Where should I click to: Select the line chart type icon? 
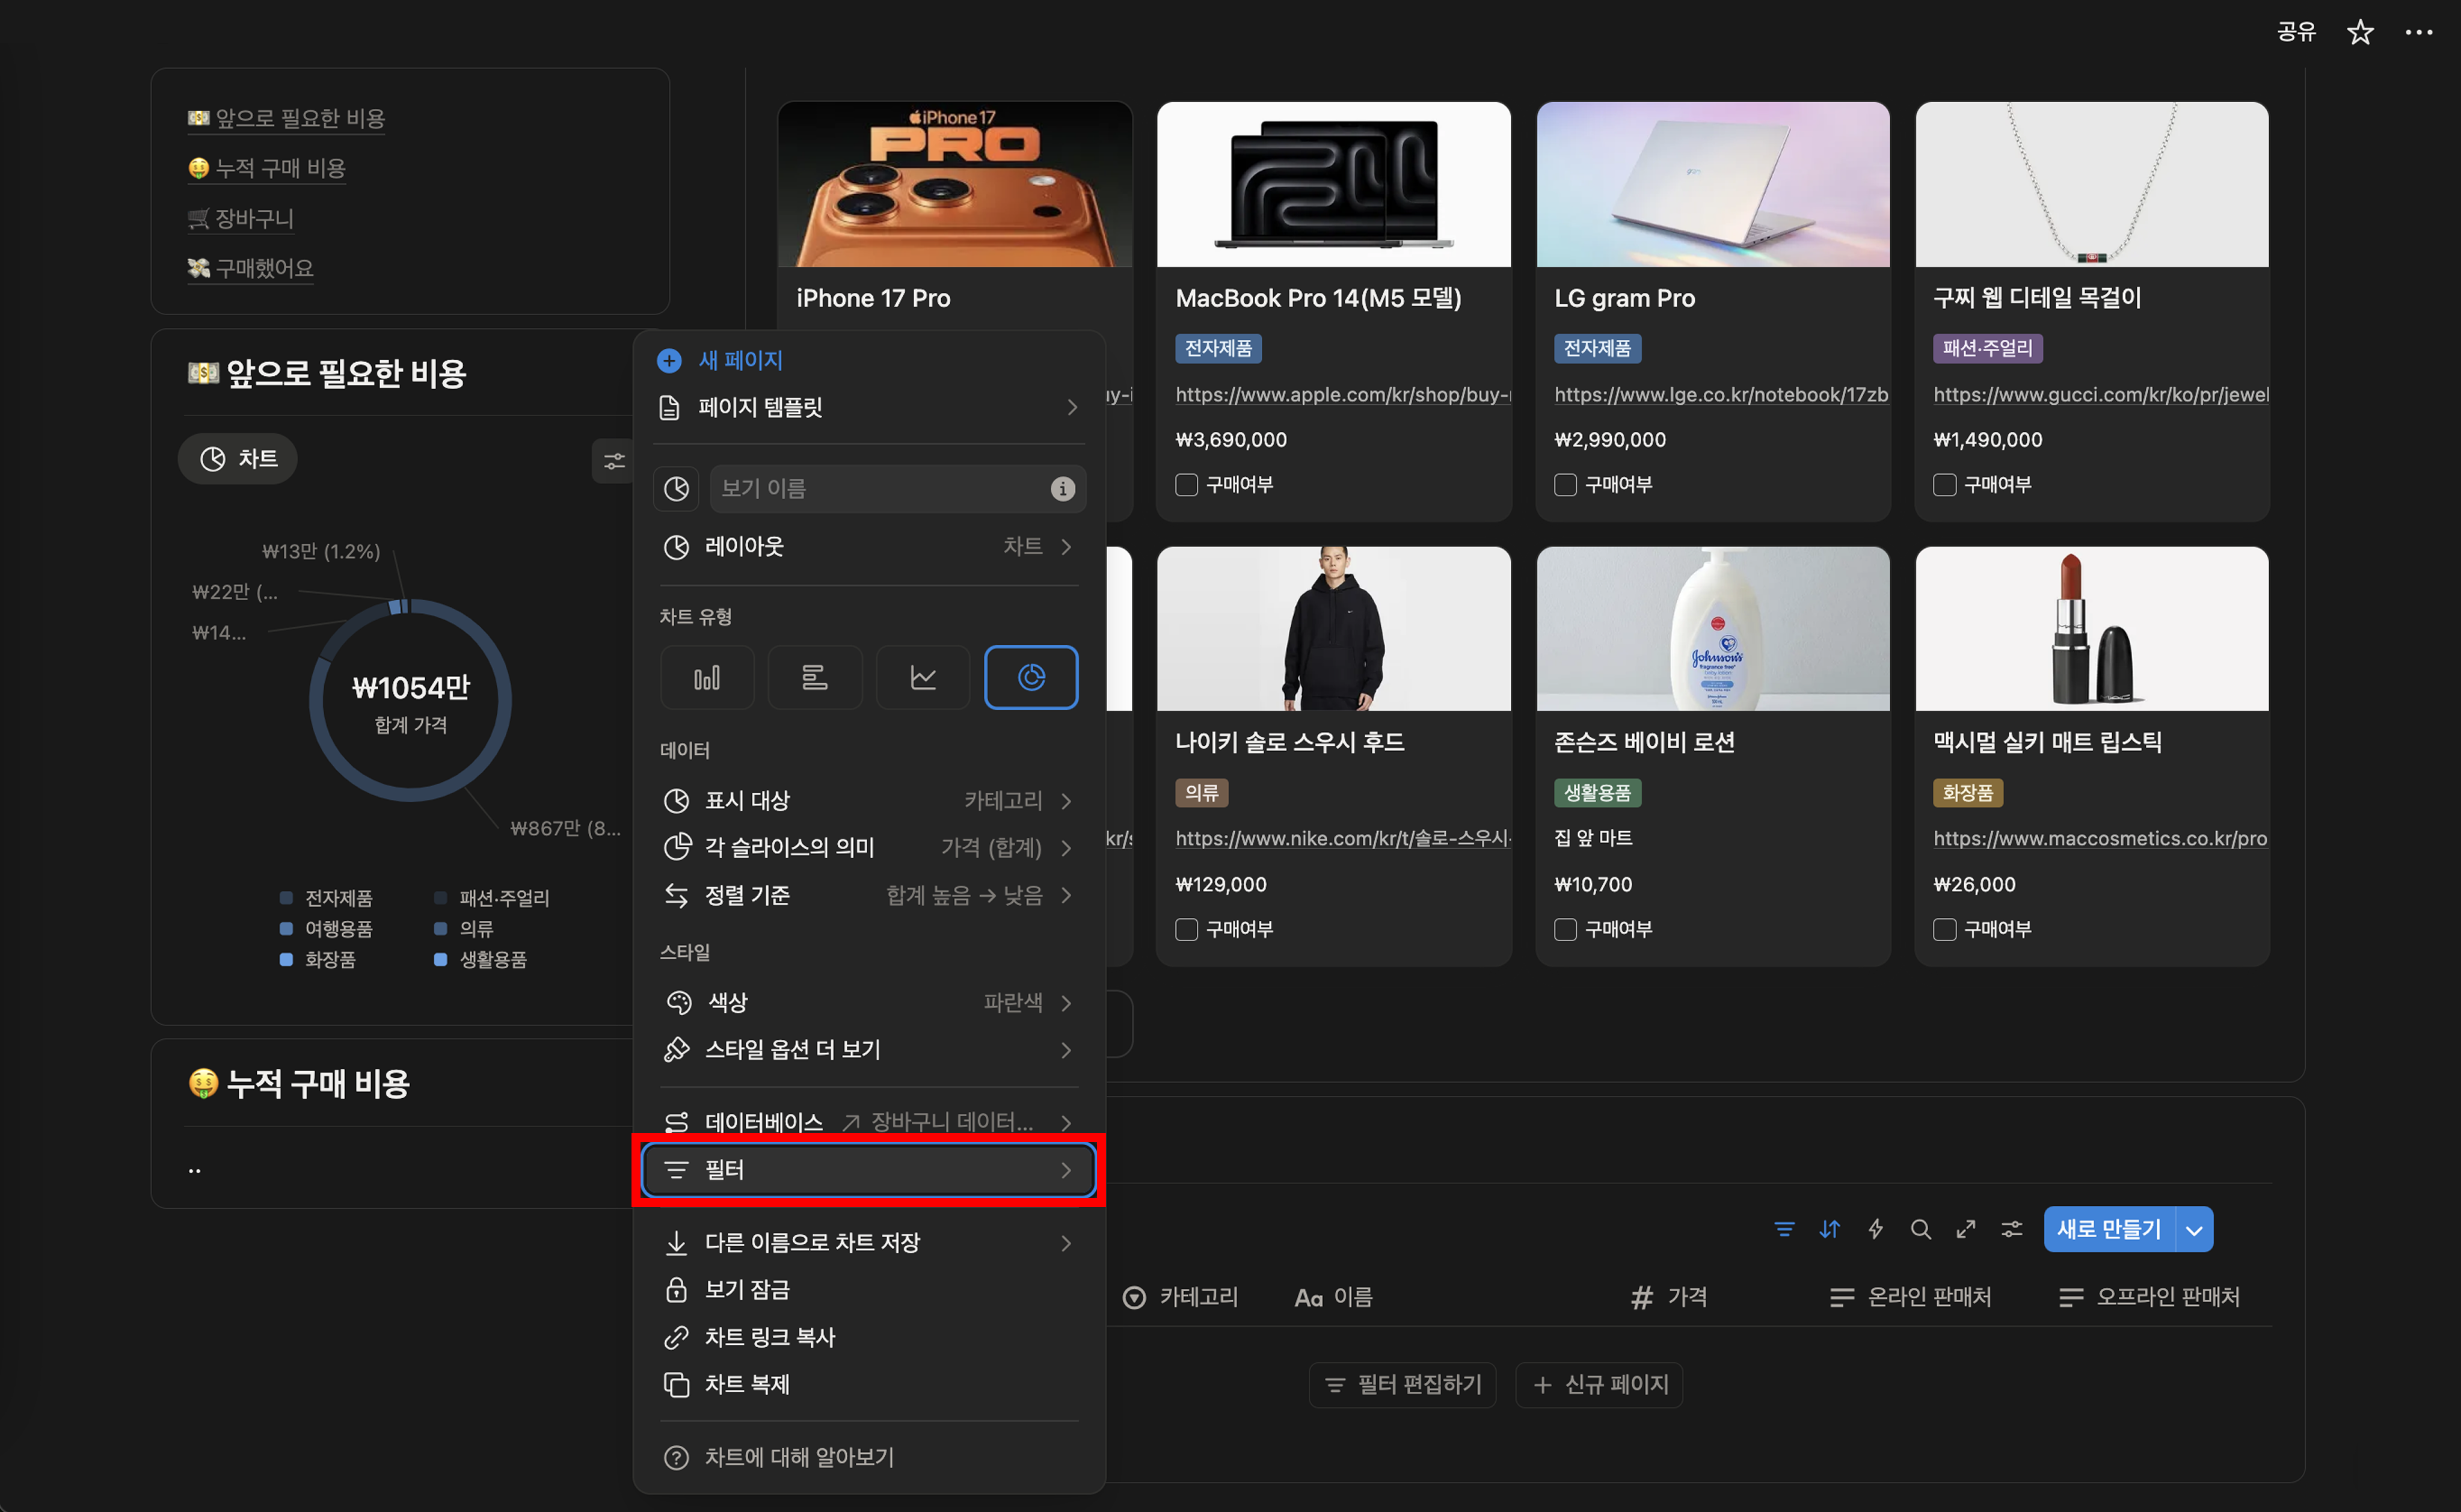tap(922, 678)
